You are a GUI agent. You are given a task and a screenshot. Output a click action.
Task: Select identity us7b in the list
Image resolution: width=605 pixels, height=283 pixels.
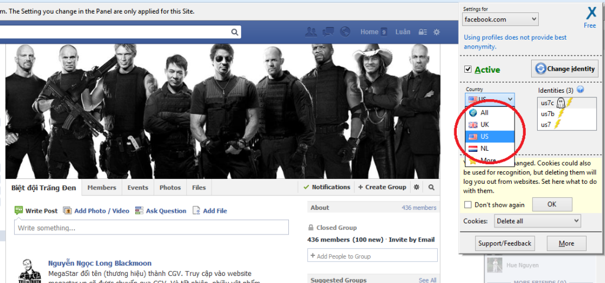pyautogui.click(x=567, y=113)
